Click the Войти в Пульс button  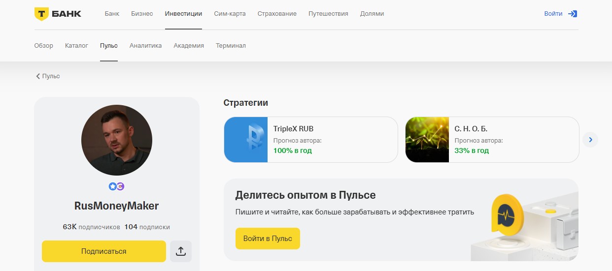(268, 239)
